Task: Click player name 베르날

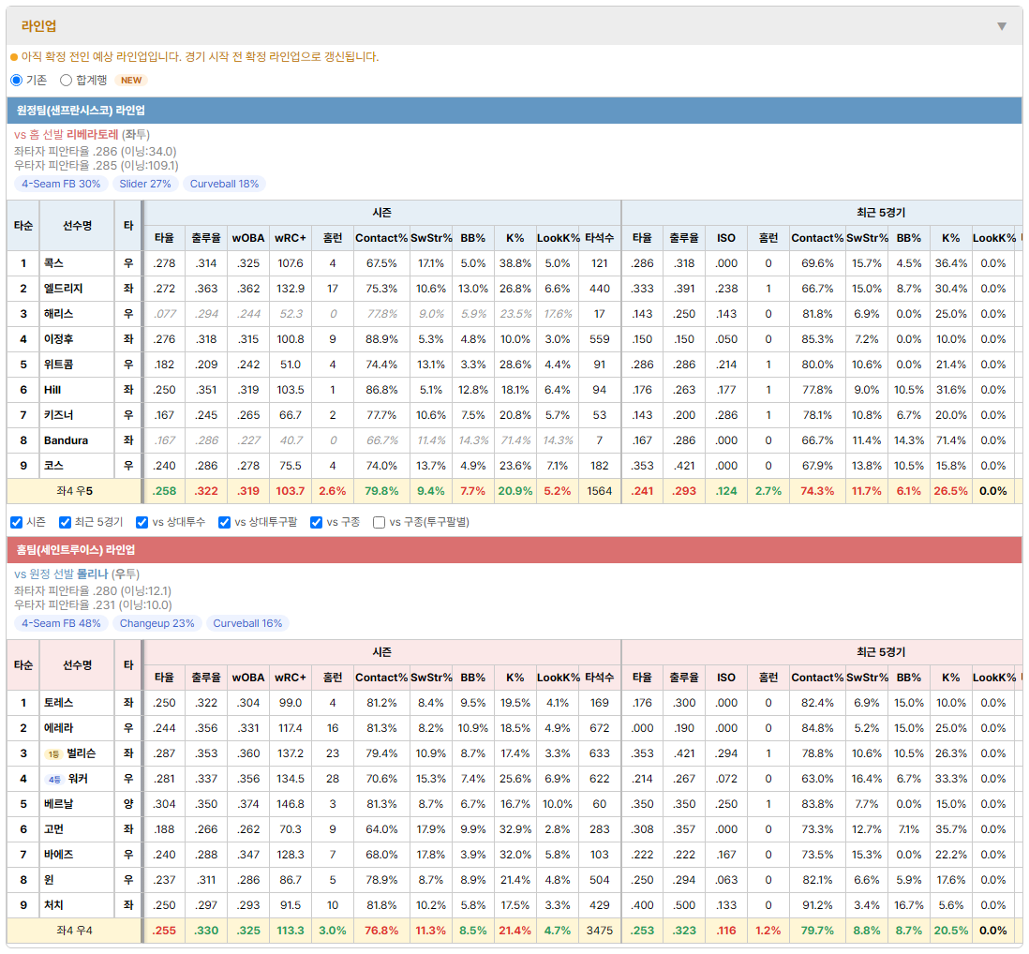Action: point(58,804)
